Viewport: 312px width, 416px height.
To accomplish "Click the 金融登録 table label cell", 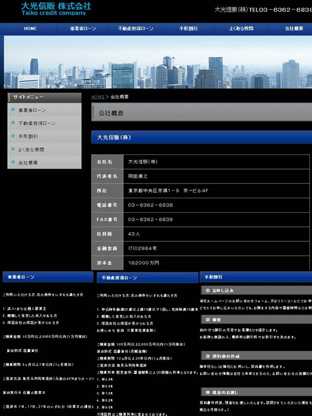I will pos(108,249).
